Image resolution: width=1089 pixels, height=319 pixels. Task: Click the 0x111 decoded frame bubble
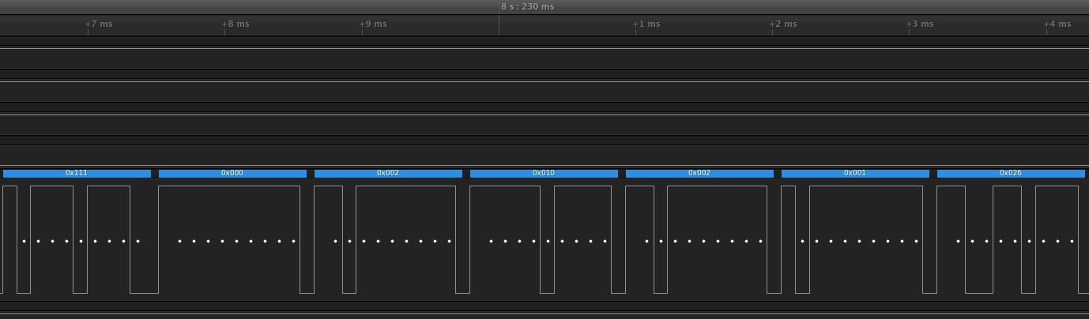(77, 174)
